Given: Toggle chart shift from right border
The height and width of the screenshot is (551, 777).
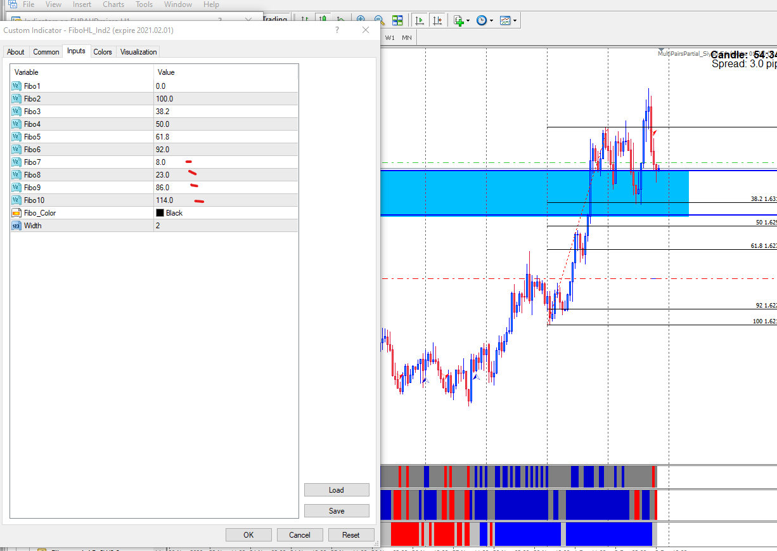Looking at the screenshot, I should 437,20.
